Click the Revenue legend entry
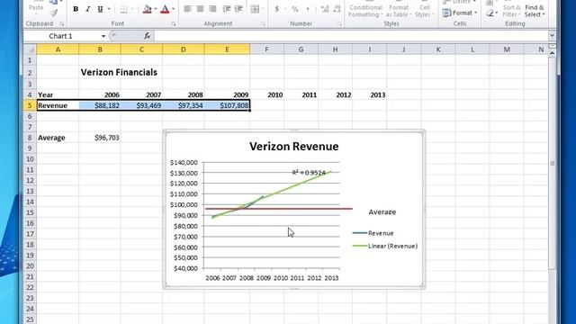 [x=381, y=233]
